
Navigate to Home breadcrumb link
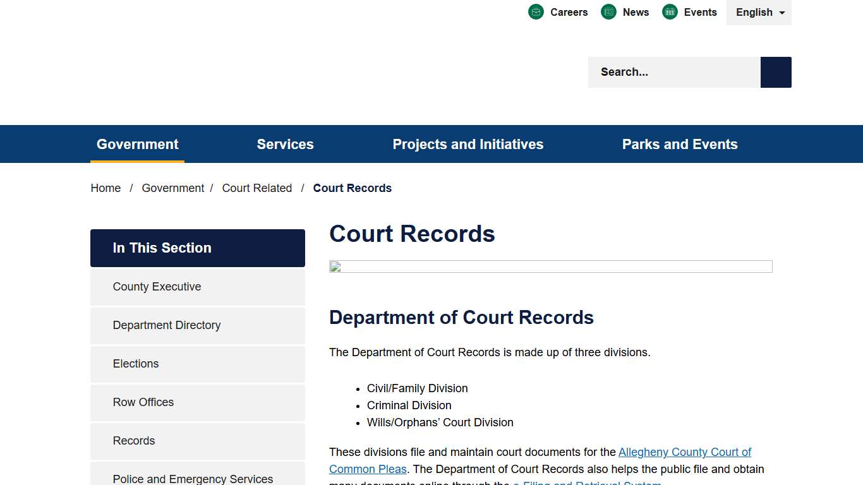click(x=106, y=188)
